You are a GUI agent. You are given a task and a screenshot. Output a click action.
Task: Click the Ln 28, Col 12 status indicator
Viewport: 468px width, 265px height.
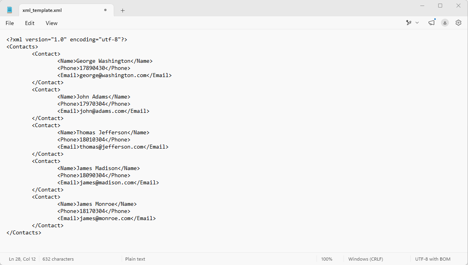(x=22, y=259)
